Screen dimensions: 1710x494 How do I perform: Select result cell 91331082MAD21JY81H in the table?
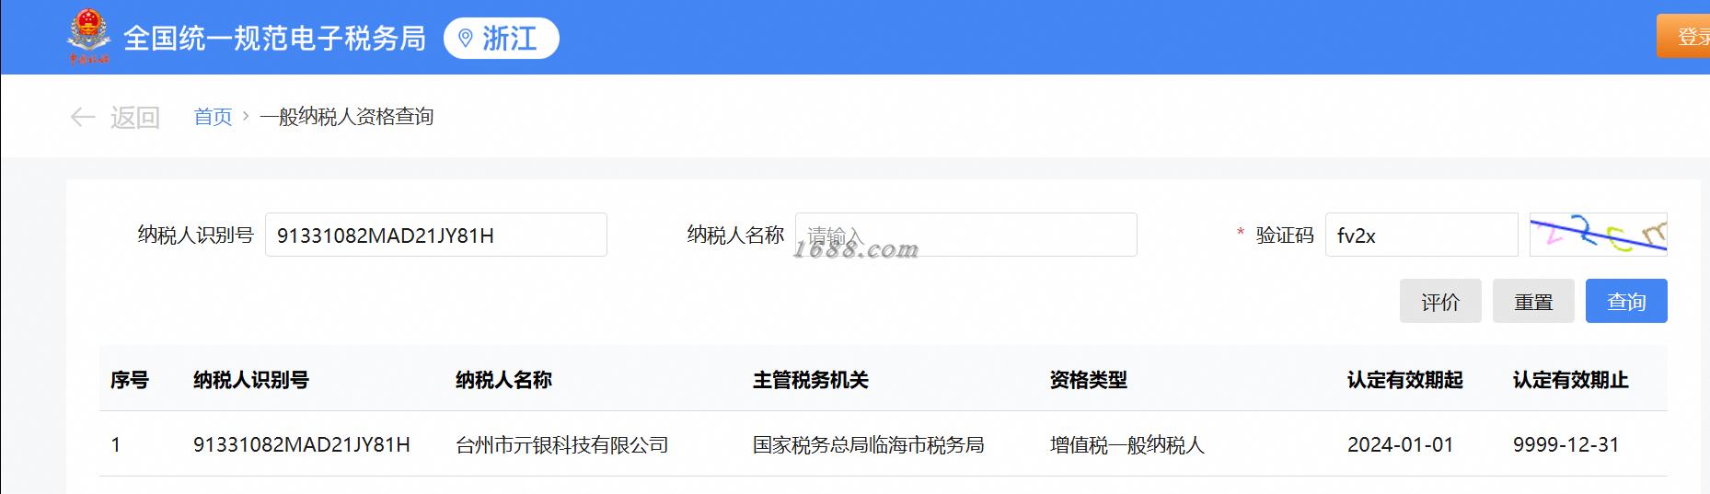(302, 444)
